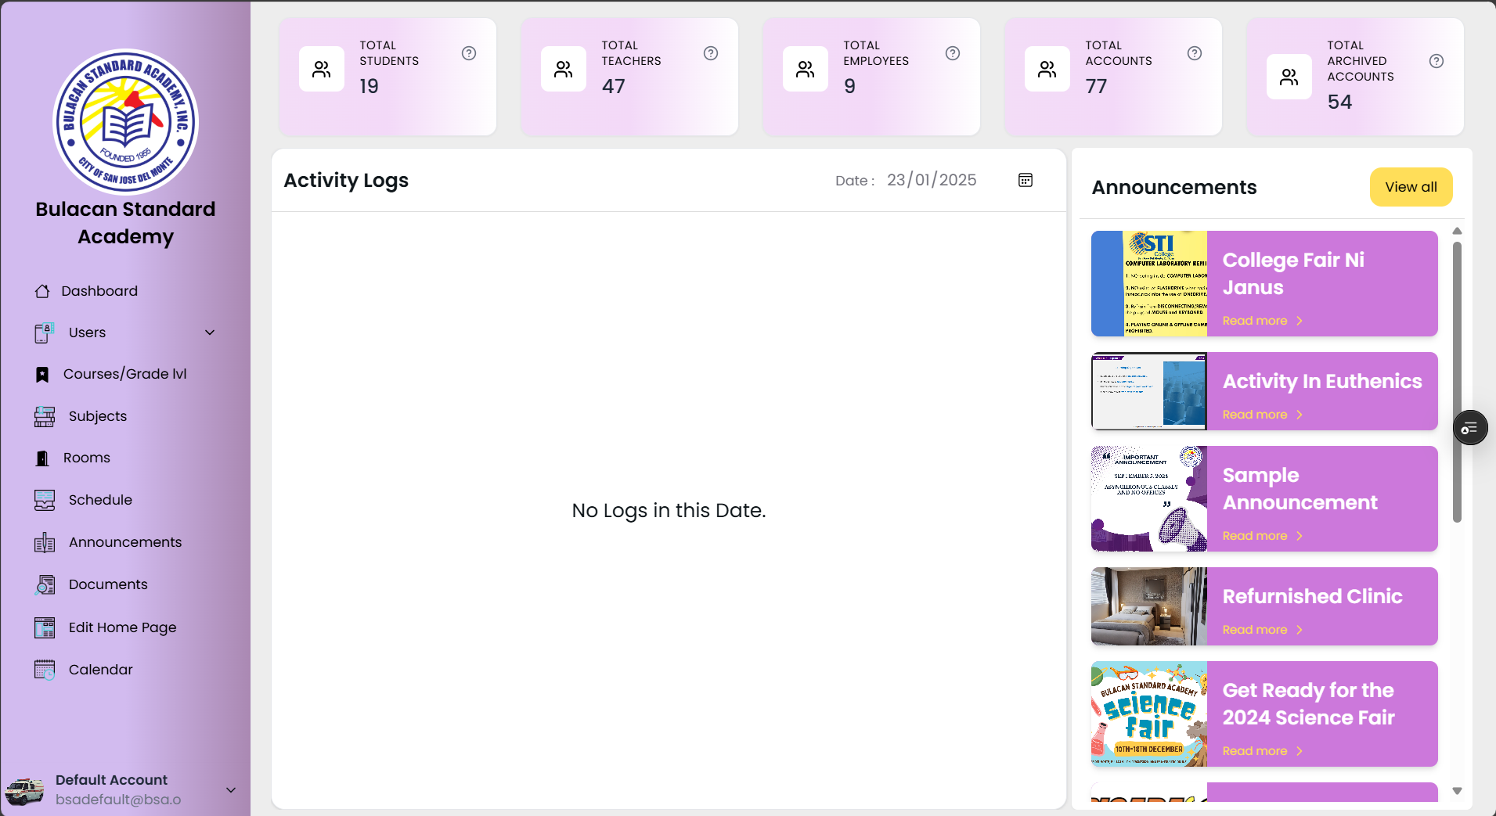The height and width of the screenshot is (816, 1496).
Task: Click arrow beside Science Fair Read more
Action: pos(1300,751)
